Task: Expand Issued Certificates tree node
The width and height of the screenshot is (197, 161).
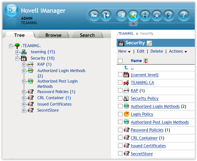Action: coord(24,104)
